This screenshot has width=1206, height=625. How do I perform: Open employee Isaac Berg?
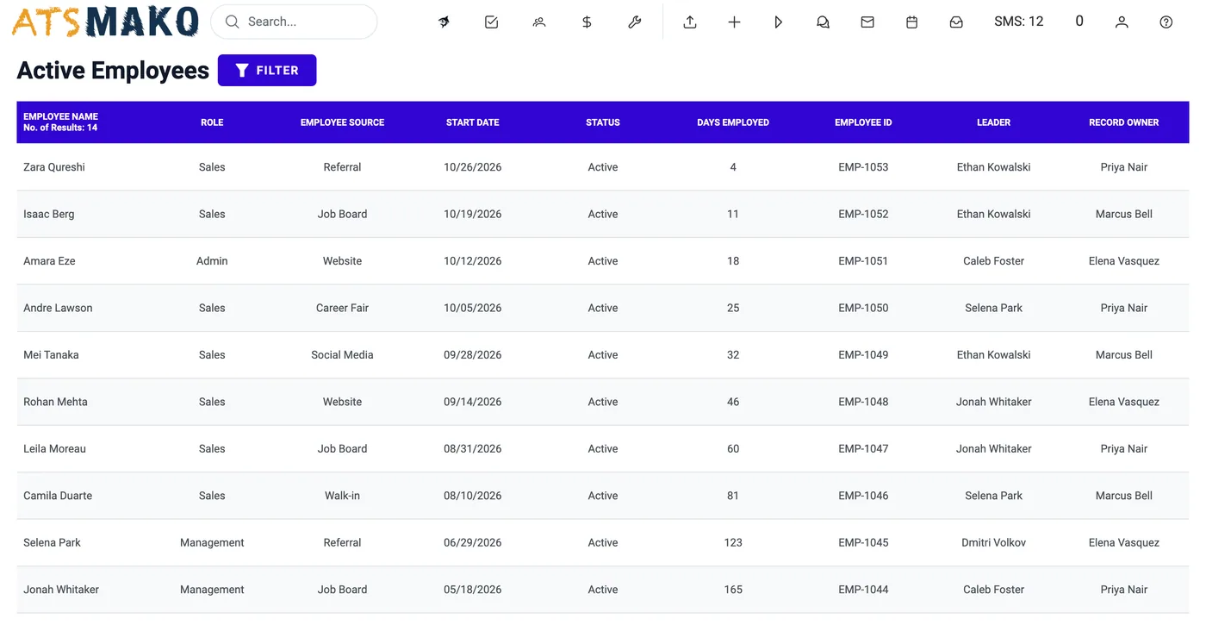point(49,214)
